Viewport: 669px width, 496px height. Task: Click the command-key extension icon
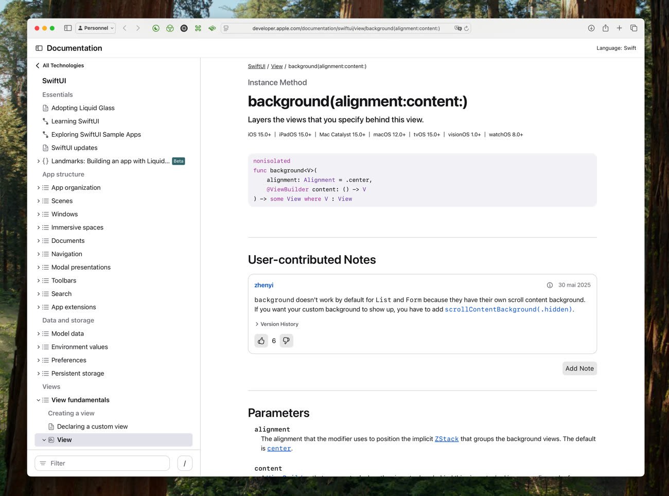pyautogui.click(x=198, y=28)
